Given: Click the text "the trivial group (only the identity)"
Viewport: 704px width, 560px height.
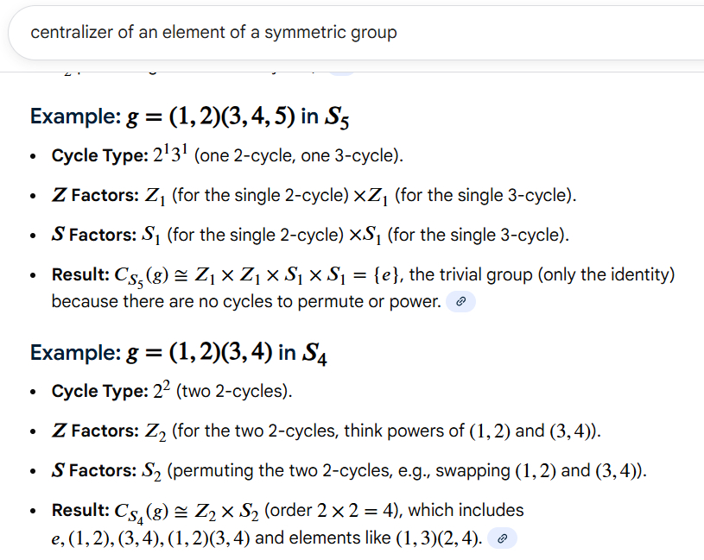Looking at the screenshot, I should coord(542,274).
